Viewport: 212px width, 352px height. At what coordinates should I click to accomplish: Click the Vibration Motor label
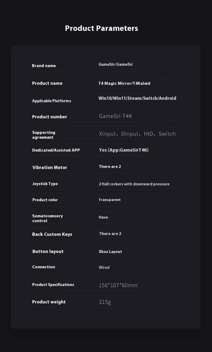click(x=50, y=168)
